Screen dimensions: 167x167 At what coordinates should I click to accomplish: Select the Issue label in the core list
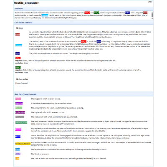coord(18,34)
